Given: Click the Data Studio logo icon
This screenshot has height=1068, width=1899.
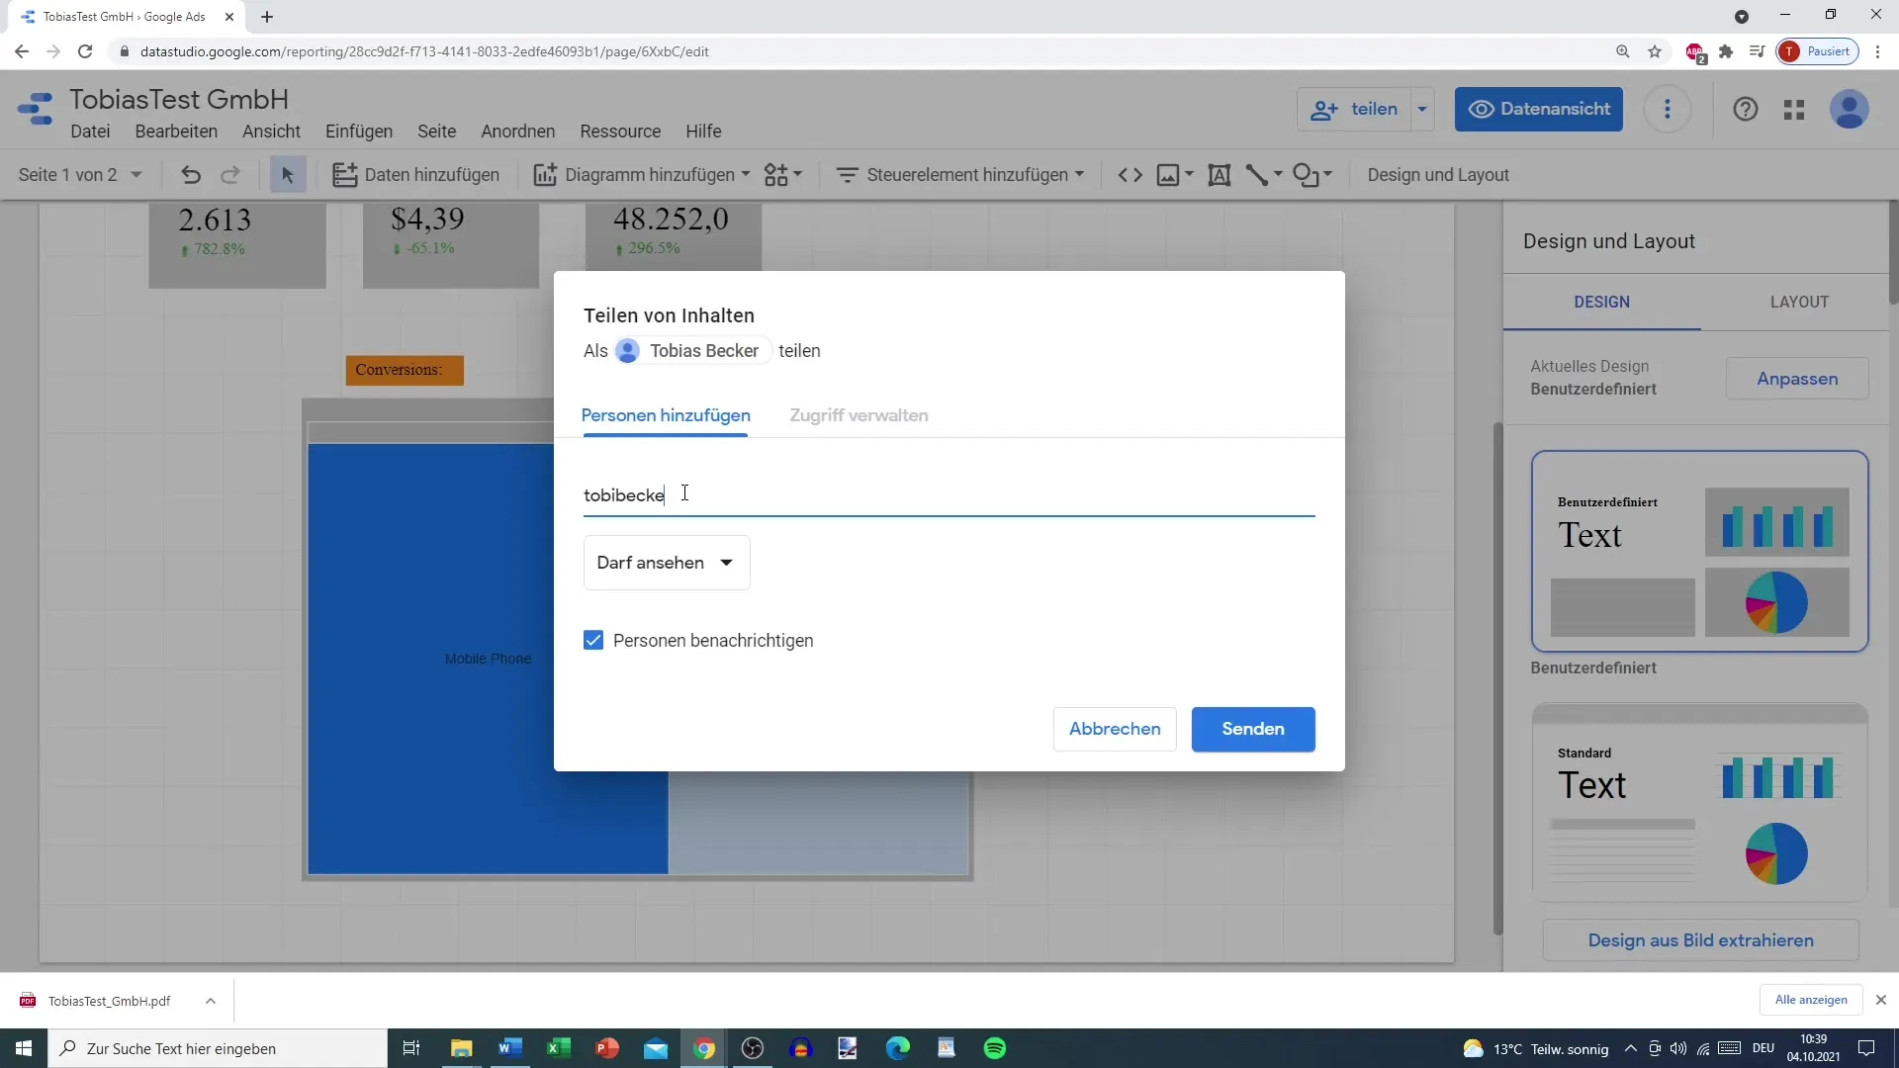Looking at the screenshot, I should coord(36,109).
